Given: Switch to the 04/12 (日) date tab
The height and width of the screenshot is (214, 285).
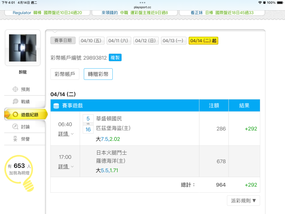Looking at the screenshot, I should click(145, 41).
